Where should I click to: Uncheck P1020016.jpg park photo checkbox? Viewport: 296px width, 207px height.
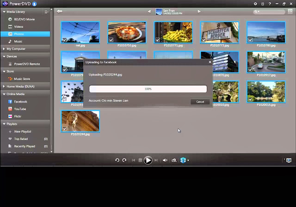click(250, 99)
